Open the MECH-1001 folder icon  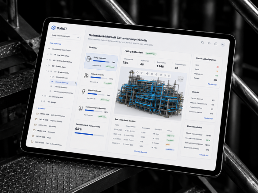click(x=37, y=114)
